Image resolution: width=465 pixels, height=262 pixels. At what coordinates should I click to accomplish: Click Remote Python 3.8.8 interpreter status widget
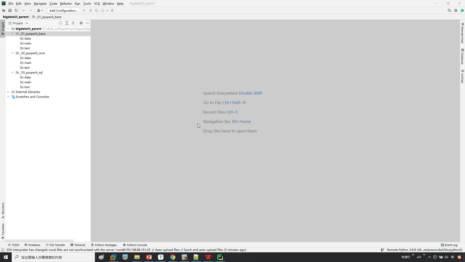(x=424, y=250)
